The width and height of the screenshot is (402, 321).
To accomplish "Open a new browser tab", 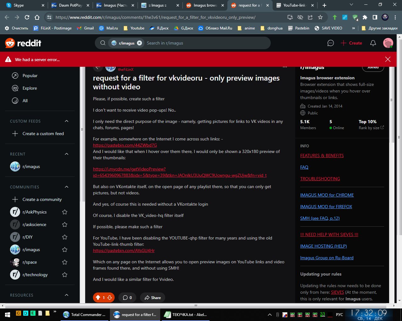I will coord(324,5).
